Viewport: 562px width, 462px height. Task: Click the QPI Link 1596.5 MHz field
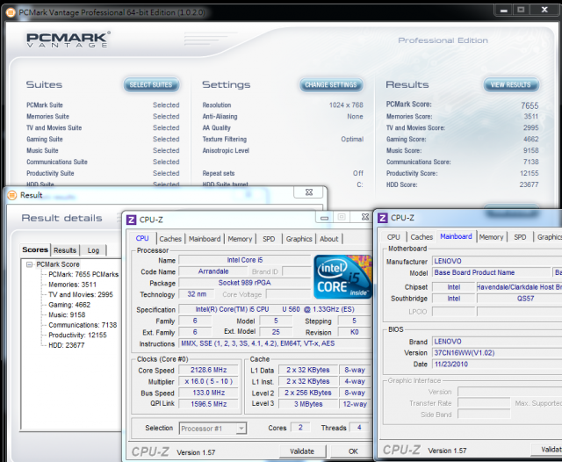[209, 404]
